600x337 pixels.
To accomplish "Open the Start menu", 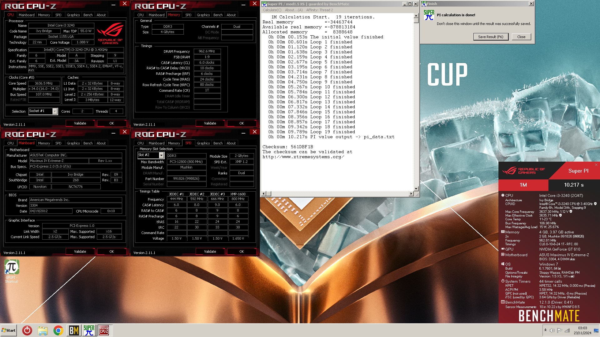I will 8,330.
